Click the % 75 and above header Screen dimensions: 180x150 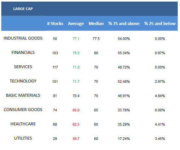(x=124, y=23)
